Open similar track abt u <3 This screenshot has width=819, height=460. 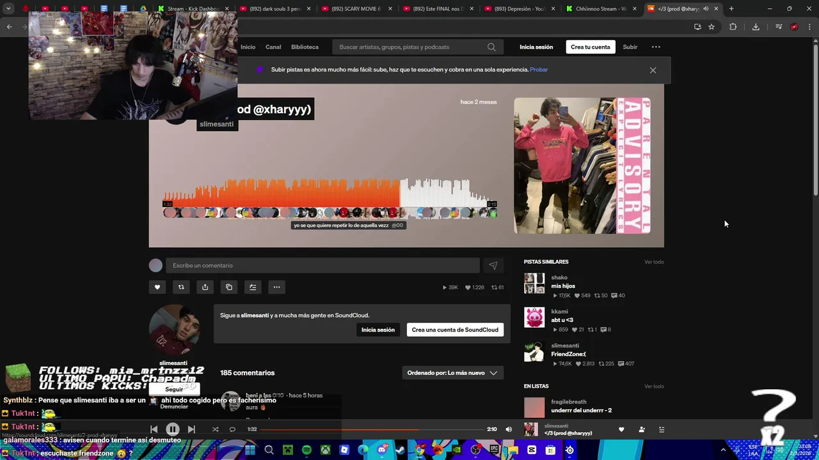click(x=562, y=320)
